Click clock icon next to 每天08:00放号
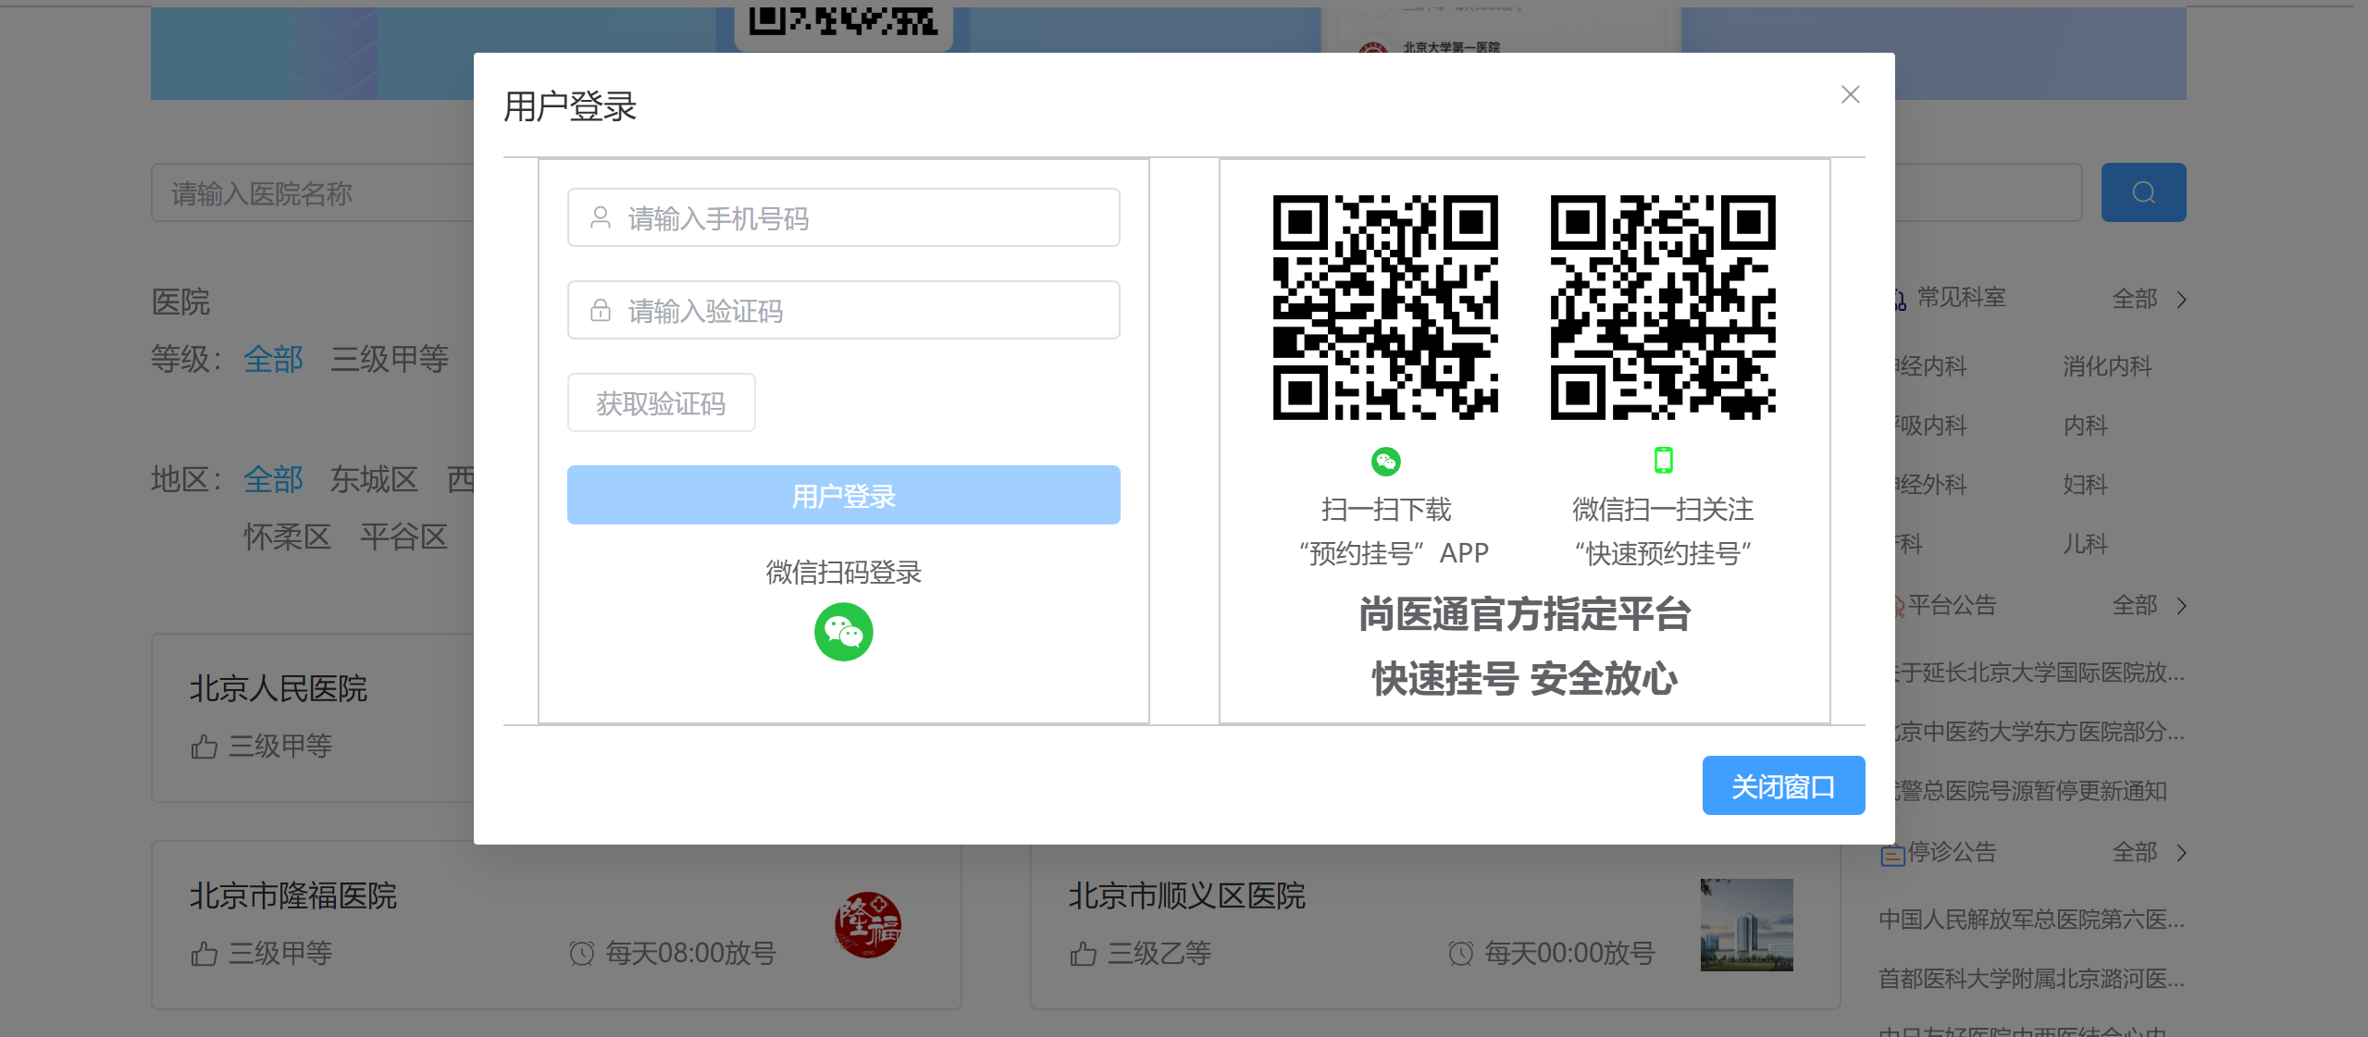 click(581, 953)
